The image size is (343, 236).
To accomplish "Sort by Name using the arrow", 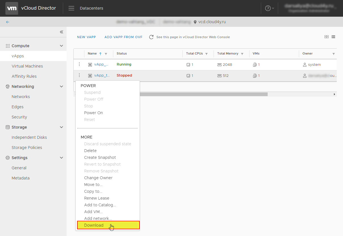I will pyautogui.click(x=100, y=54).
